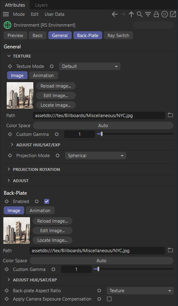Disable the Back-Plate Enabled checkbox
The width and height of the screenshot is (178, 306).
click(x=47, y=201)
